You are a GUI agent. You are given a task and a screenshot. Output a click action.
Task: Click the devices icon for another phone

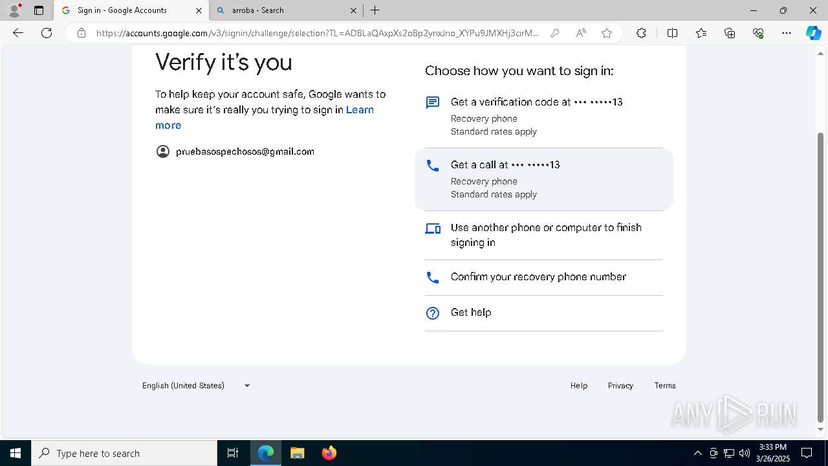coord(433,228)
